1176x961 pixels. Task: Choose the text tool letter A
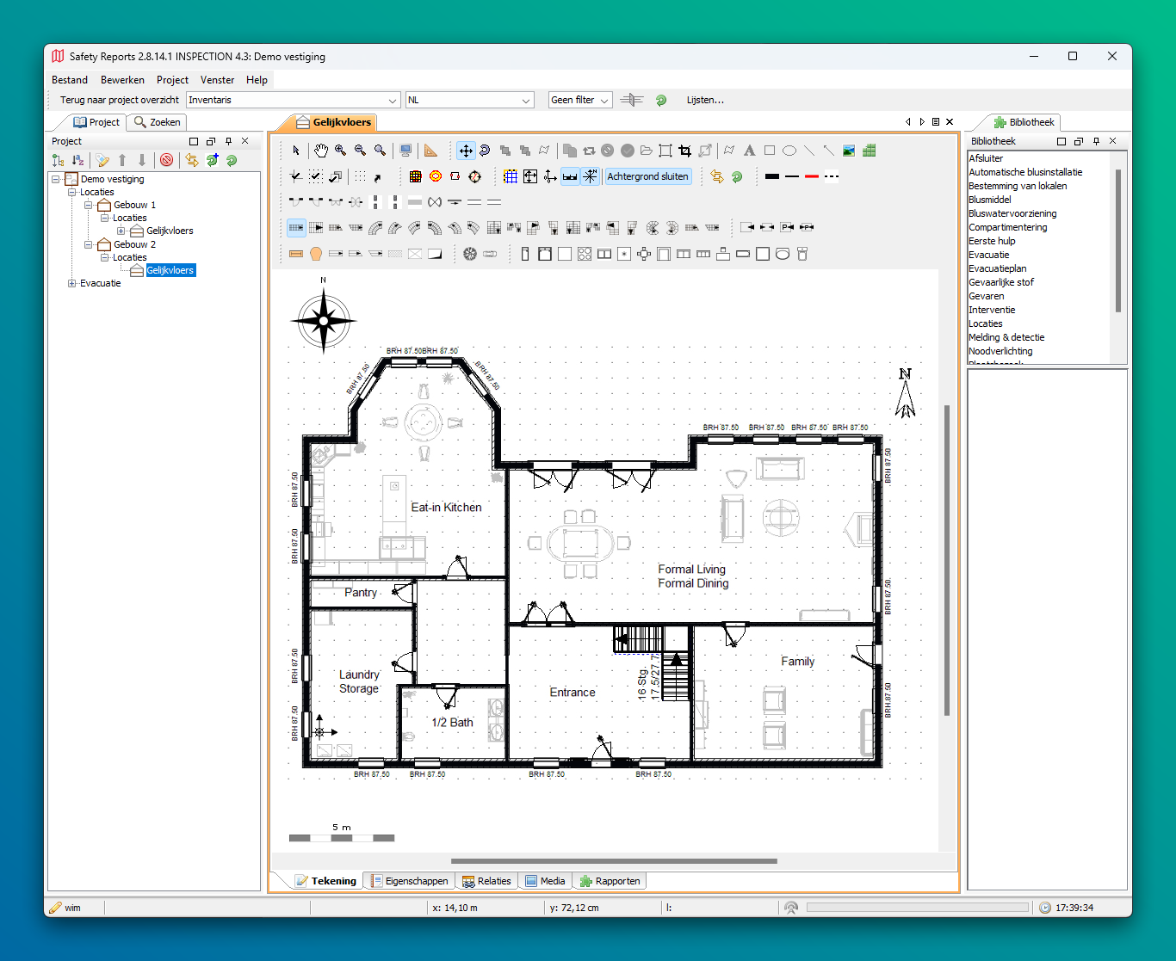(749, 151)
